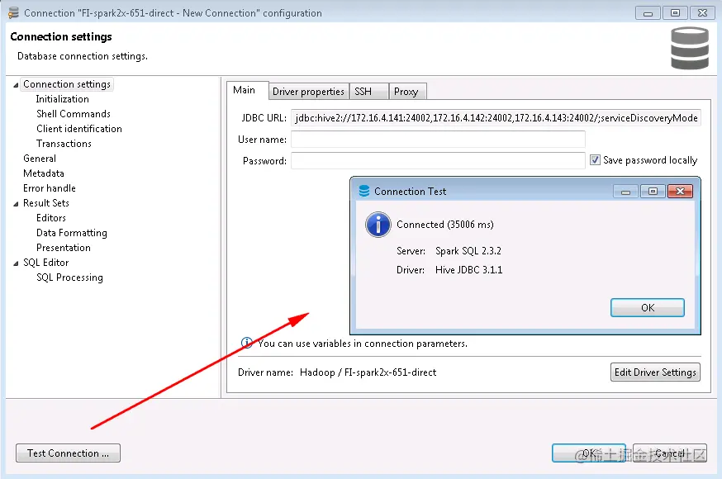The height and width of the screenshot is (479, 722).
Task: Cancel the connection configuration
Action: [670, 453]
